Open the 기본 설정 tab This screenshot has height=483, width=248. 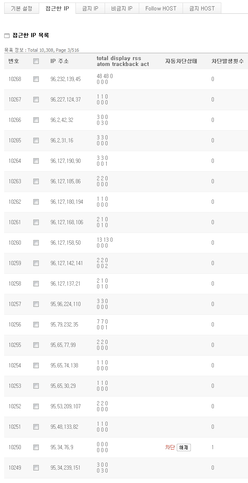coord(22,8)
